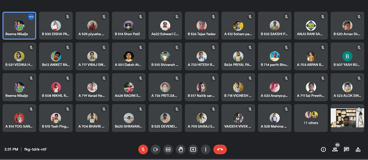Image resolution: width=368 pixels, height=160 pixels.
Task: Toggle closed captions CC button
Action: (168, 149)
